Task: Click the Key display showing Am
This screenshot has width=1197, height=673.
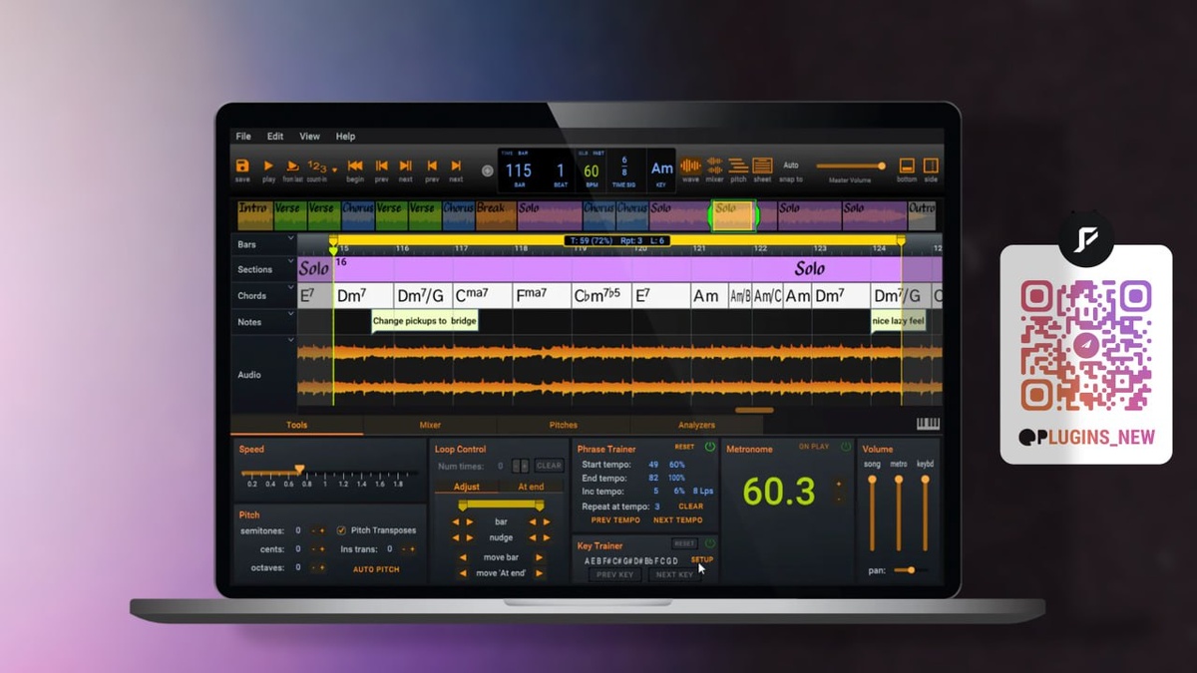Action: [661, 169]
